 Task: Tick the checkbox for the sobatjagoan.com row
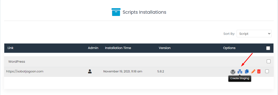click(267, 71)
